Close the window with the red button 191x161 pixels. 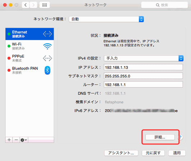click(5, 5)
